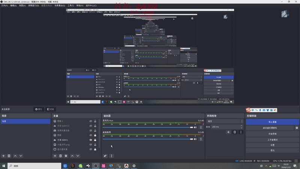Screen dimensions: 300x169
Task: Add a new scene with the plus icon
Action: pos(3,156)
